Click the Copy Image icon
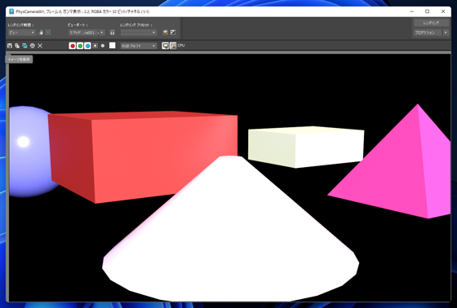Screen dimensions: 457x308 click(x=17, y=46)
